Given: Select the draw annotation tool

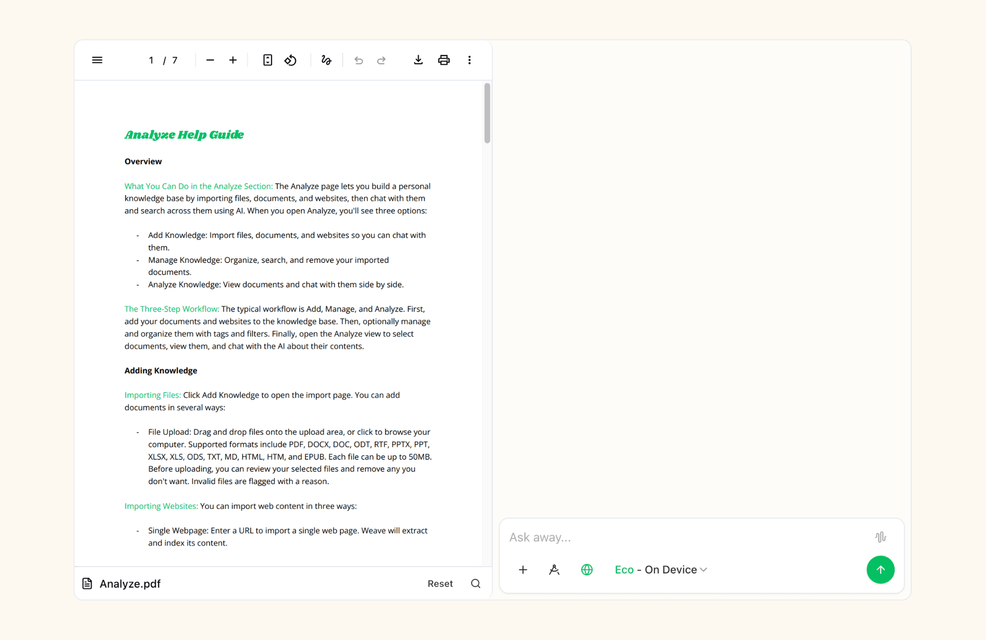Looking at the screenshot, I should click(x=326, y=60).
